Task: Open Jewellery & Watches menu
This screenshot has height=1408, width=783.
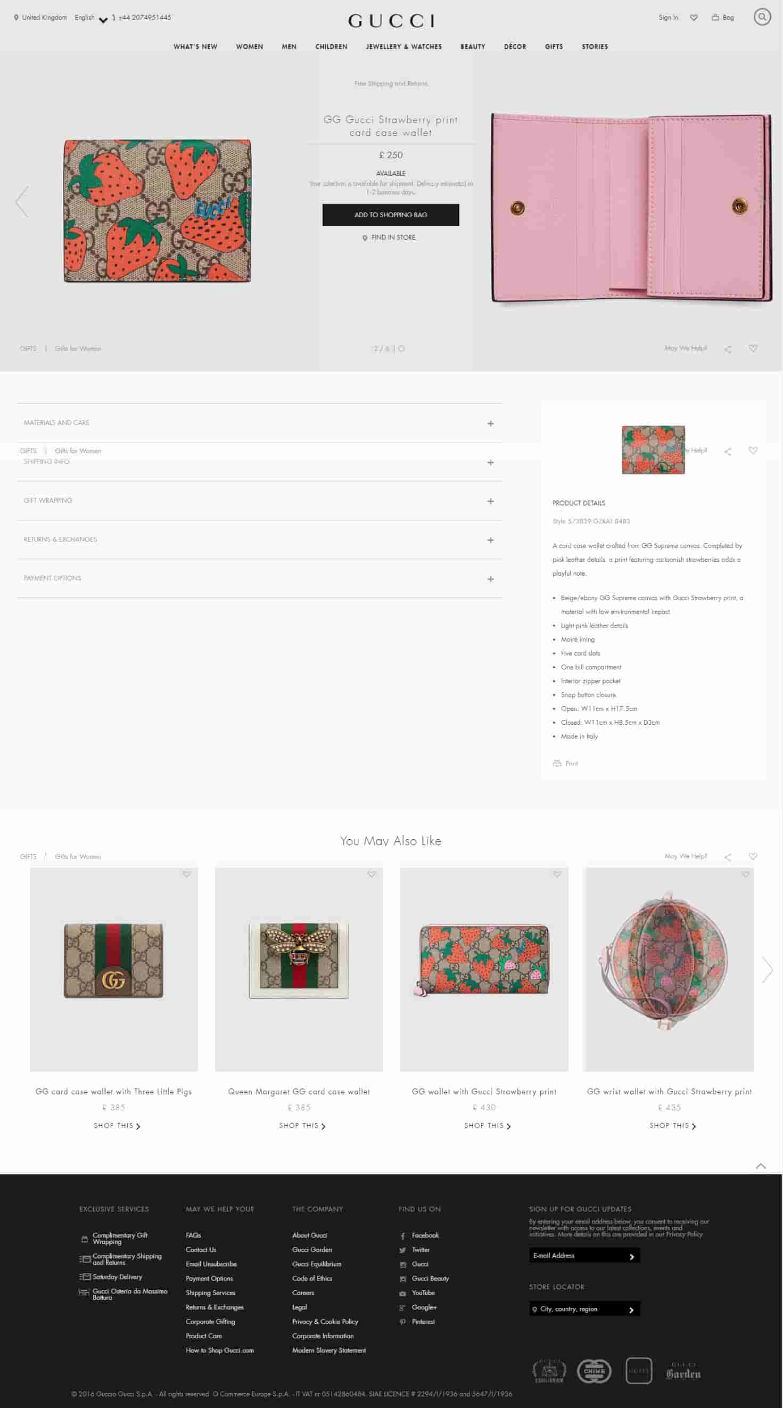Action: (x=404, y=46)
